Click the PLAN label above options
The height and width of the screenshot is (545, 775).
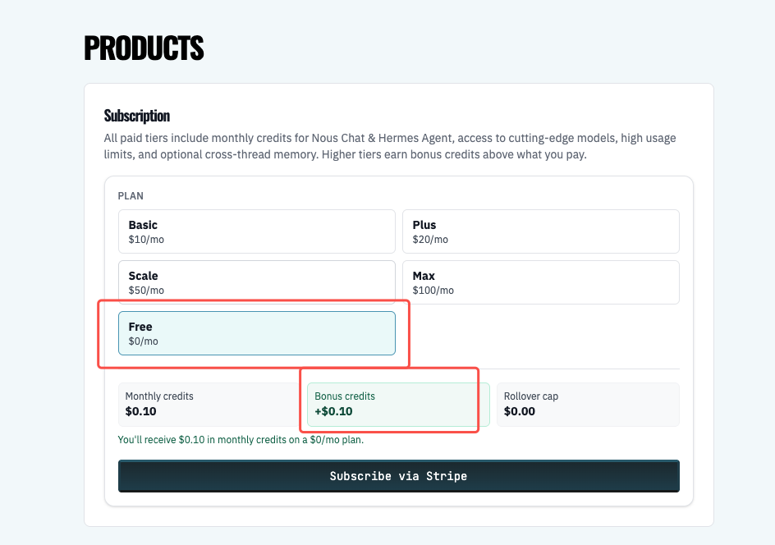[x=132, y=196]
